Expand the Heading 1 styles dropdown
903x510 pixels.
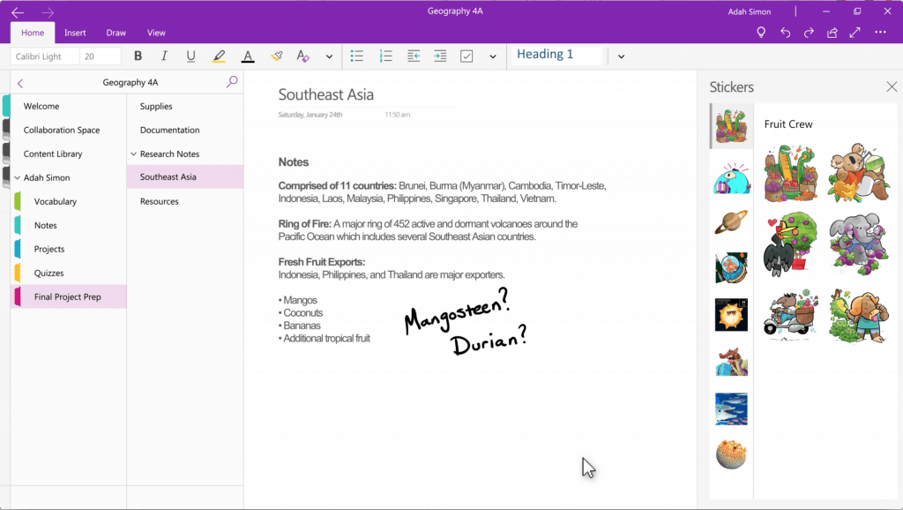click(621, 56)
